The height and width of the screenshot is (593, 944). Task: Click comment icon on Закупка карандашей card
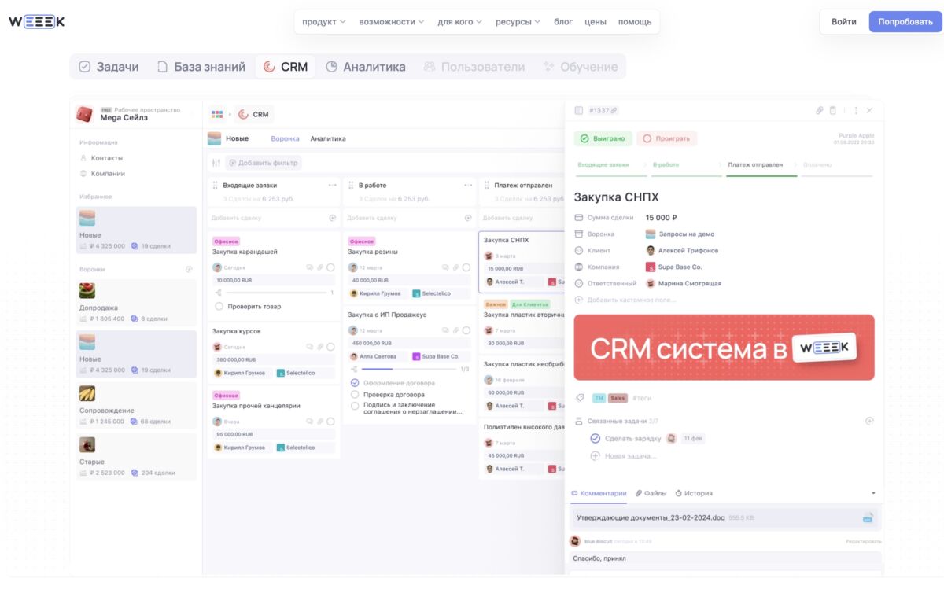309,267
